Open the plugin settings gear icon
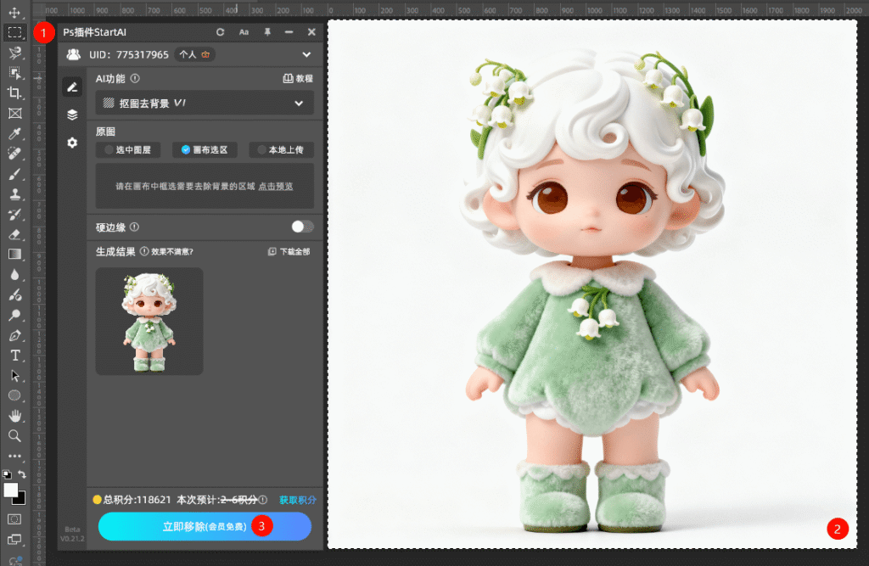 [x=72, y=143]
